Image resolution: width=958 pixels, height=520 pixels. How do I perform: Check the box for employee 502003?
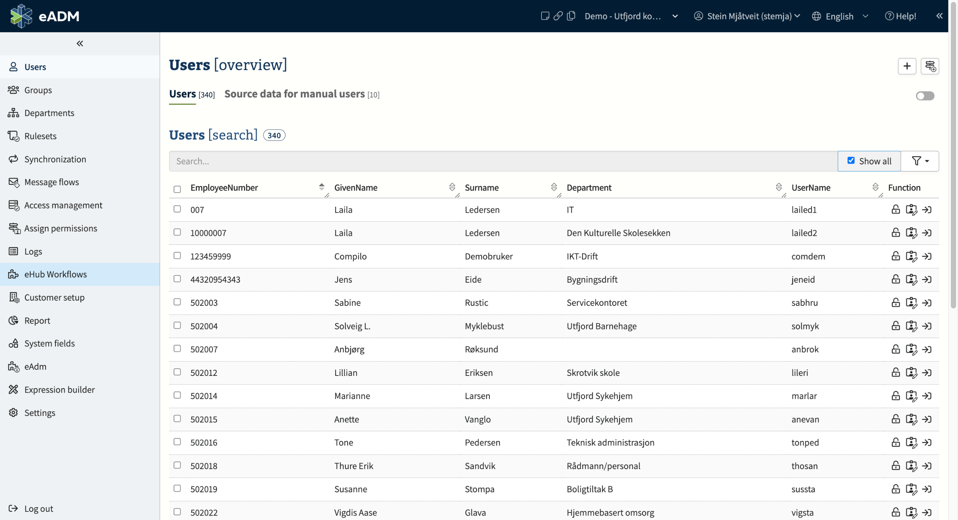tap(177, 302)
